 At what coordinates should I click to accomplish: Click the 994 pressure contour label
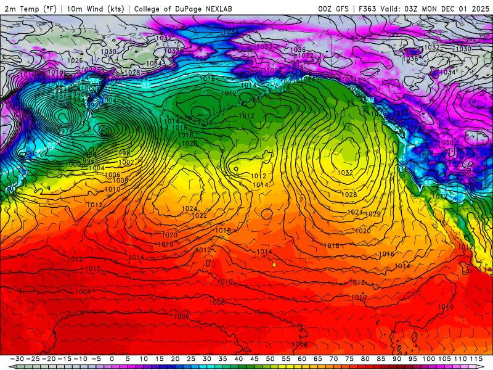pos(61,90)
